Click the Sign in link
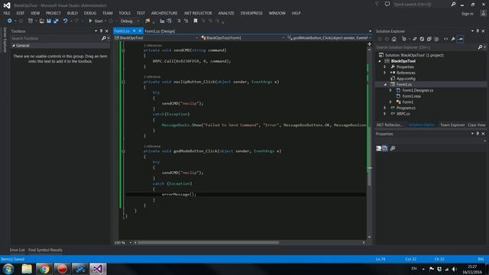Screen dimensions: 489x275 coord(467,14)
